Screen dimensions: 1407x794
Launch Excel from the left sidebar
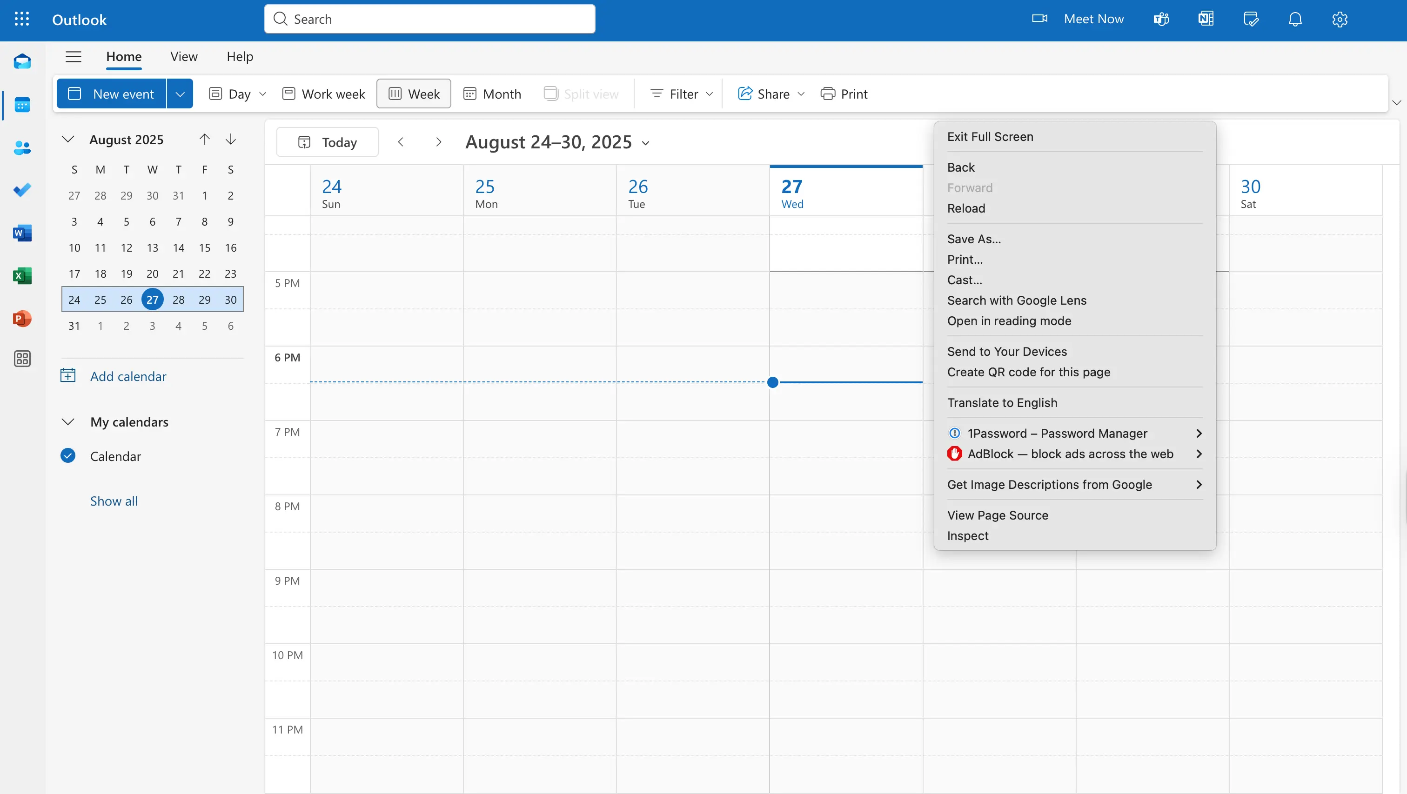(22, 276)
